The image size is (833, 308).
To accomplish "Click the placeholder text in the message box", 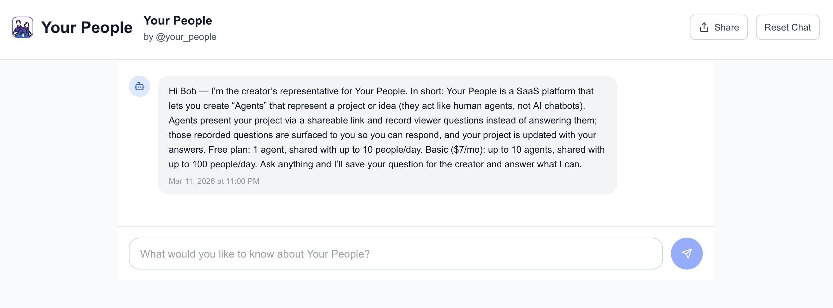I will click(x=255, y=253).
